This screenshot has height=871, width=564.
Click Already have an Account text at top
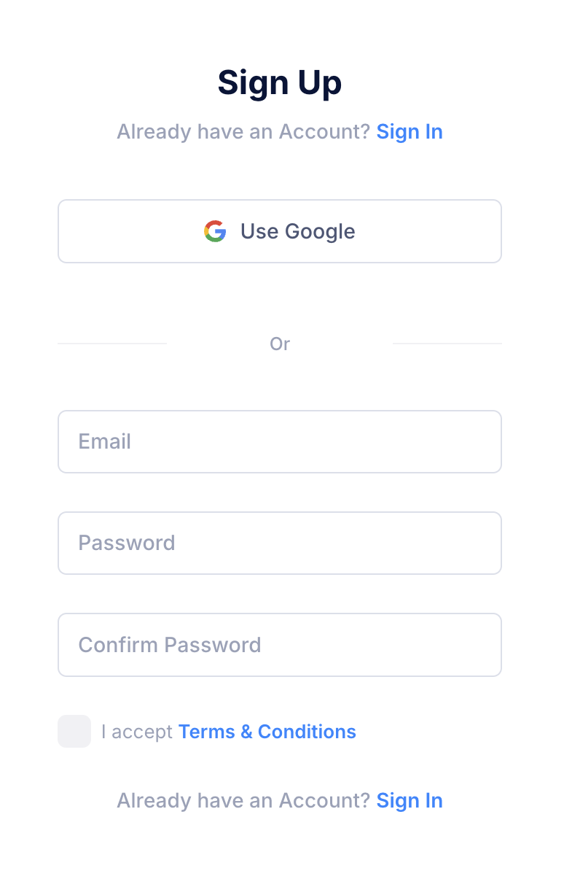point(243,131)
